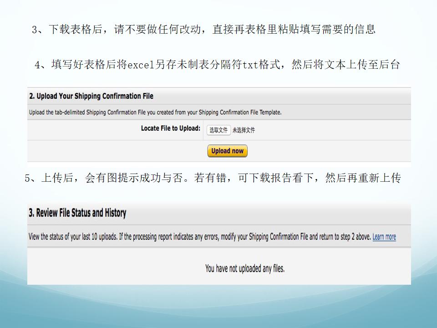Click the 'Upload the tab-delimited Shipping Confirmation File' description
437x328 pixels.
click(155, 112)
